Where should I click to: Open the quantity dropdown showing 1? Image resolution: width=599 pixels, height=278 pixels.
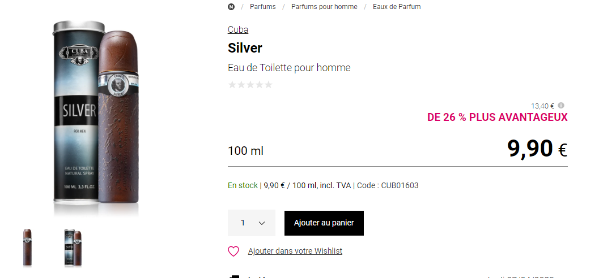click(252, 223)
